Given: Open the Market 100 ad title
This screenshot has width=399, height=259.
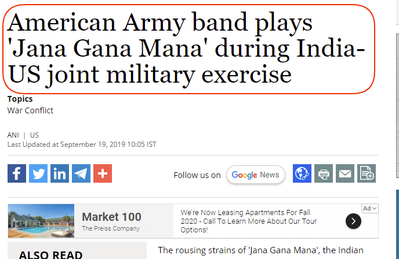Looking at the screenshot, I should click(111, 217).
